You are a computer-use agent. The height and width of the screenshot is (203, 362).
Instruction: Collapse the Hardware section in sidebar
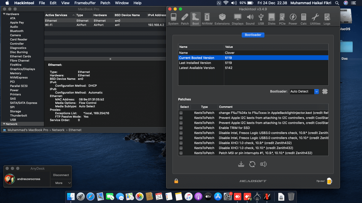point(4,14)
